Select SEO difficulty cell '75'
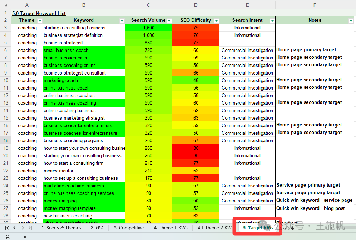Viewport: 356px width, 240px height. [x=196, y=28]
